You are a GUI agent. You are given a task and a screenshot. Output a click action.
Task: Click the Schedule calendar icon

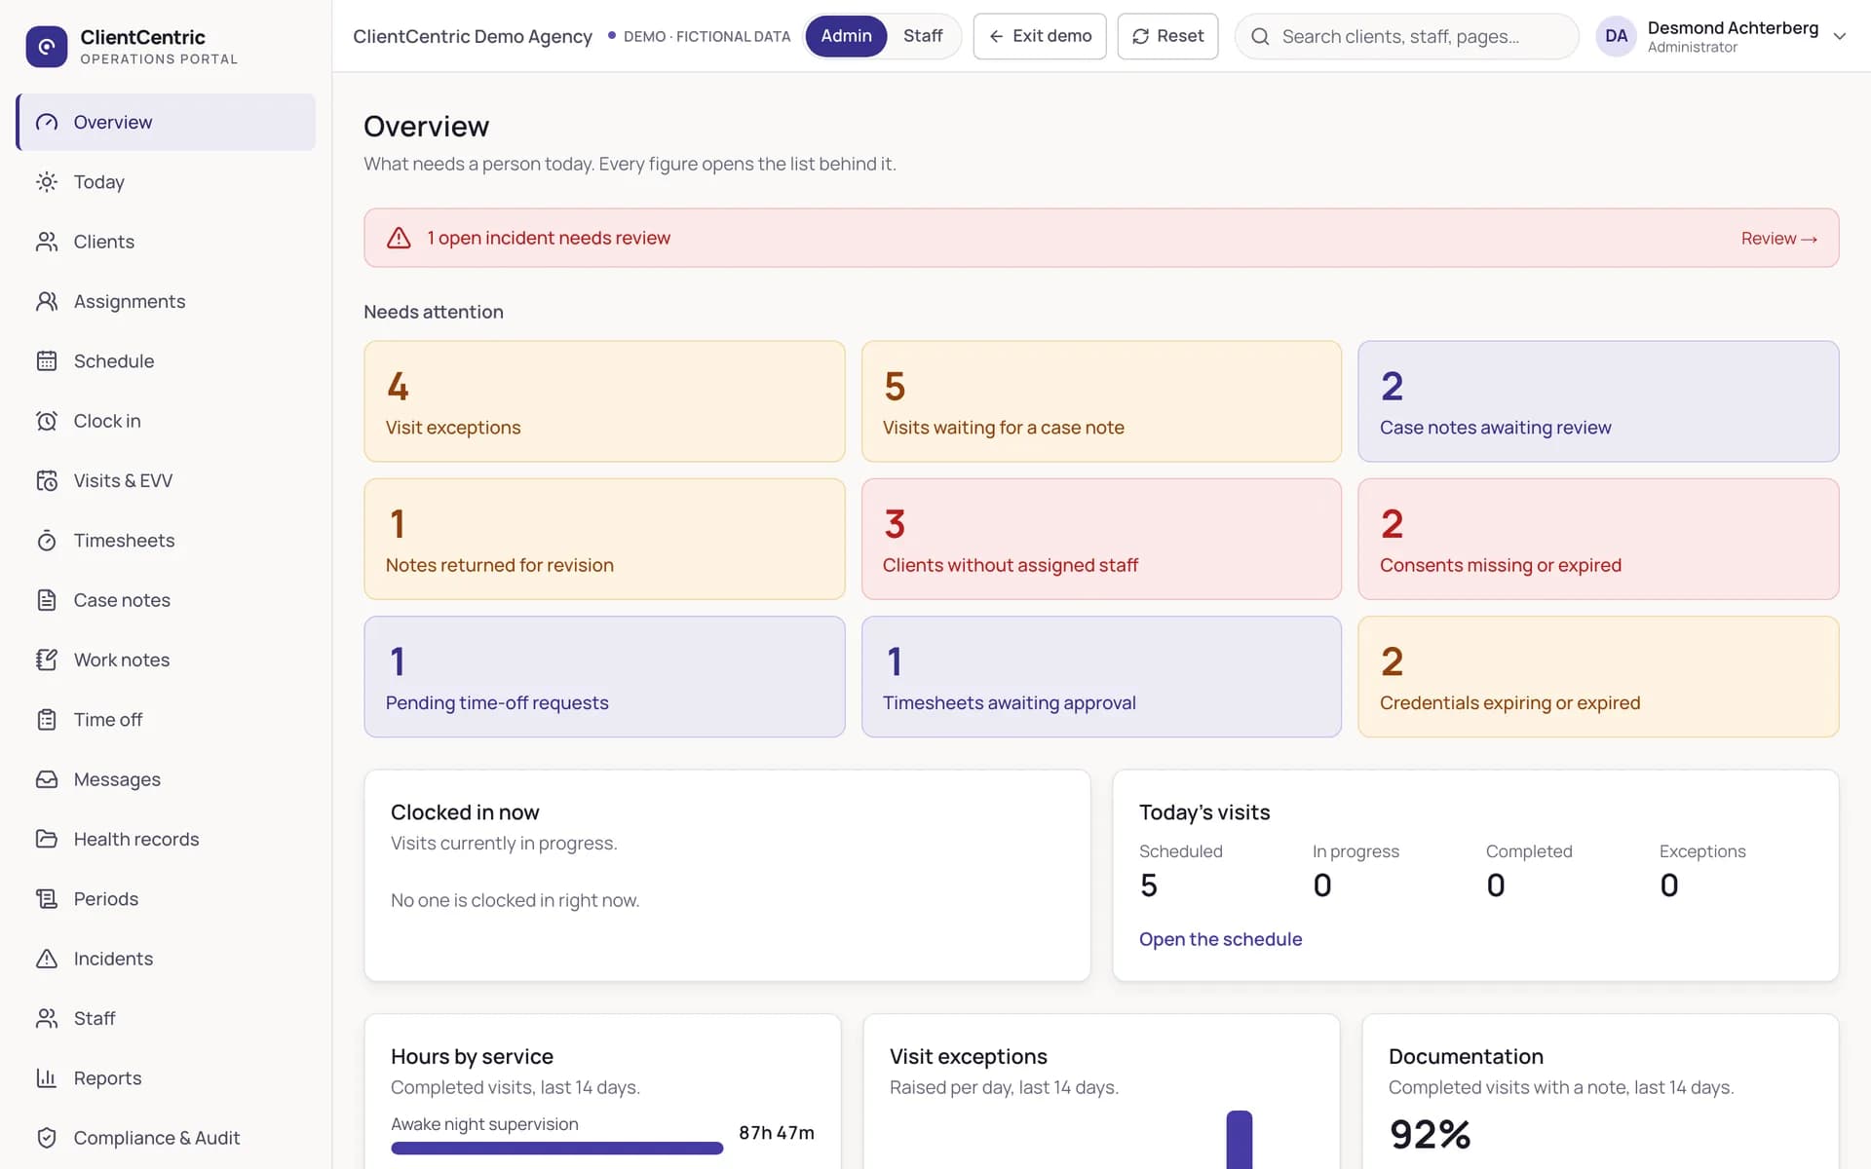point(47,361)
